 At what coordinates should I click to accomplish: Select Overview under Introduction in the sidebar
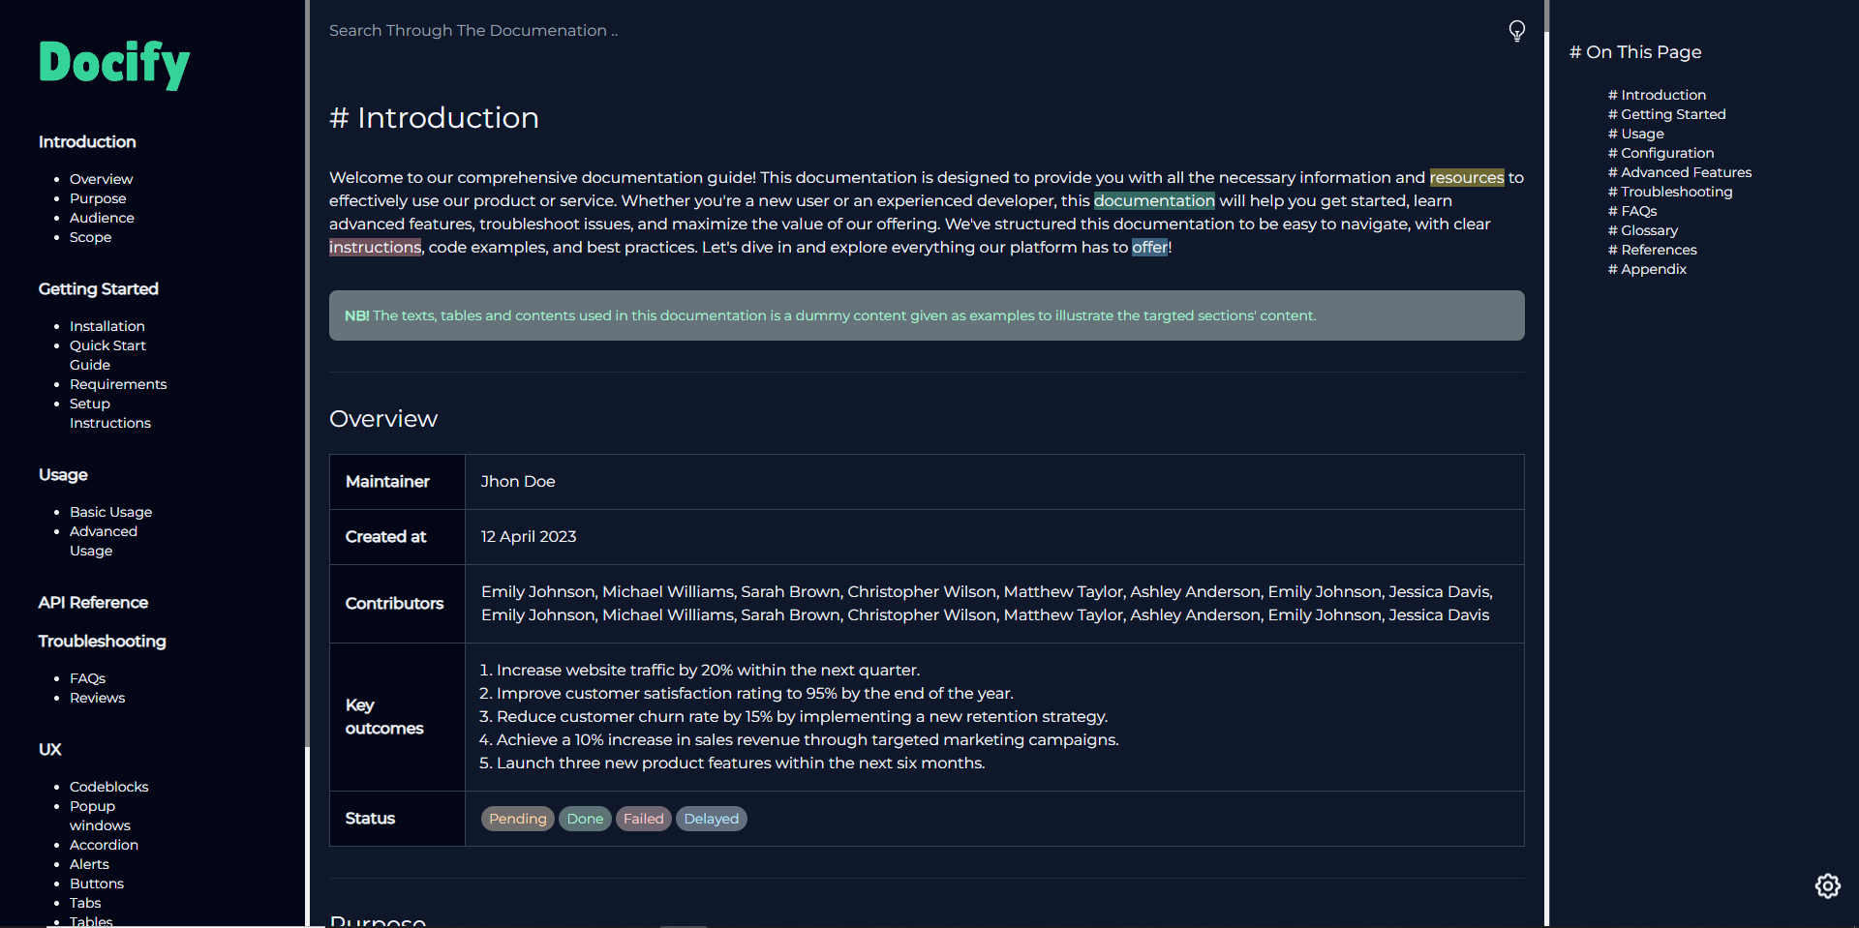point(101,178)
